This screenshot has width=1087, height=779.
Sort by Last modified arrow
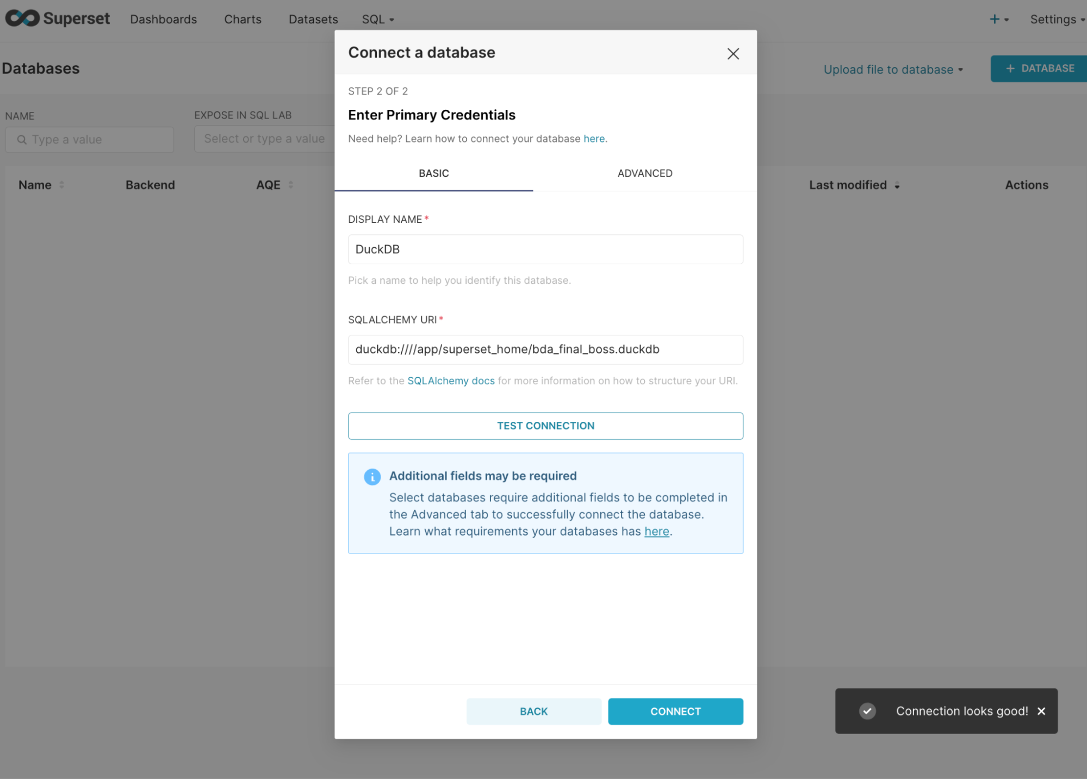coord(897,185)
